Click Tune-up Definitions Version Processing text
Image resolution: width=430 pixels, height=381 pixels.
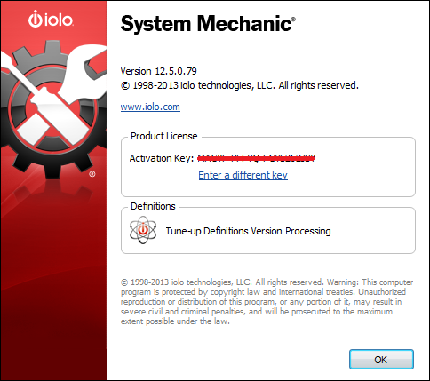click(248, 231)
